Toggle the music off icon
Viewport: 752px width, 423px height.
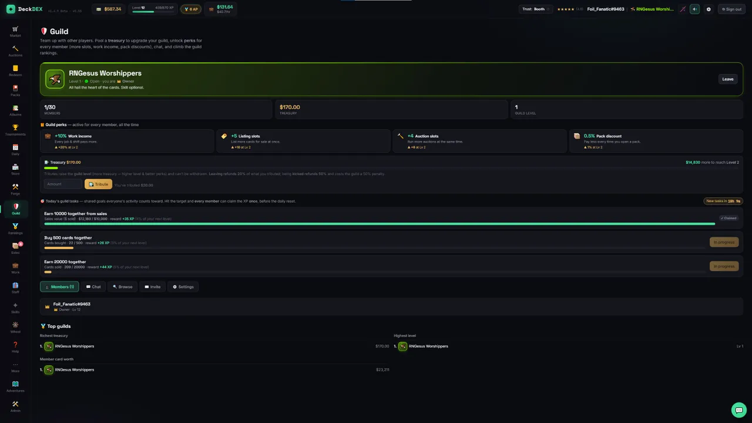pos(683,9)
